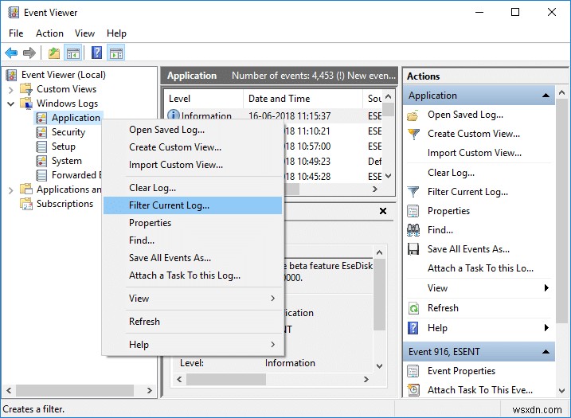Click Clear Log in Actions pane

click(451, 173)
